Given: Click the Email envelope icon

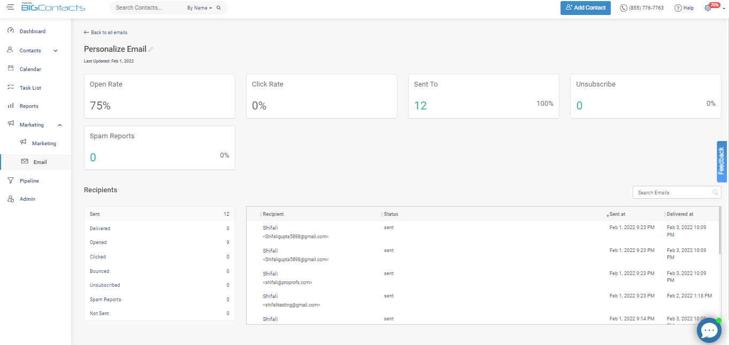Looking at the screenshot, I should [x=25, y=161].
